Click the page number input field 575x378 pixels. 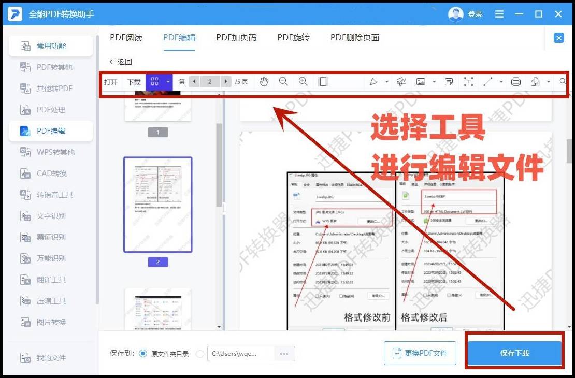pos(210,81)
